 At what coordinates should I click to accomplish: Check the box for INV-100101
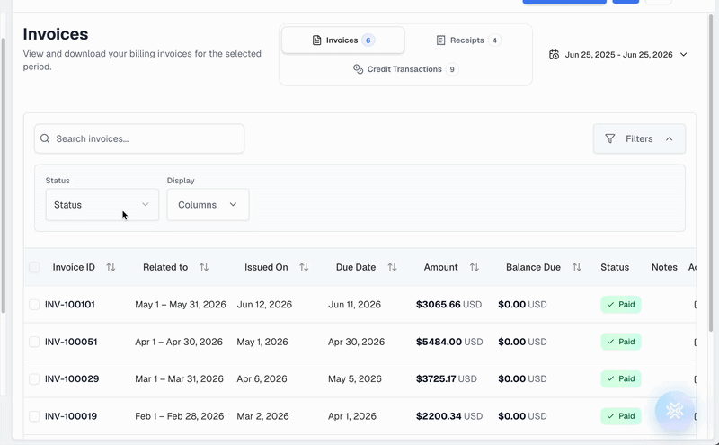pos(34,305)
